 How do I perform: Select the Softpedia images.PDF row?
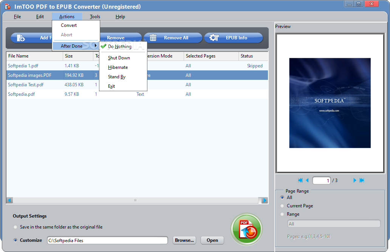coord(137,75)
